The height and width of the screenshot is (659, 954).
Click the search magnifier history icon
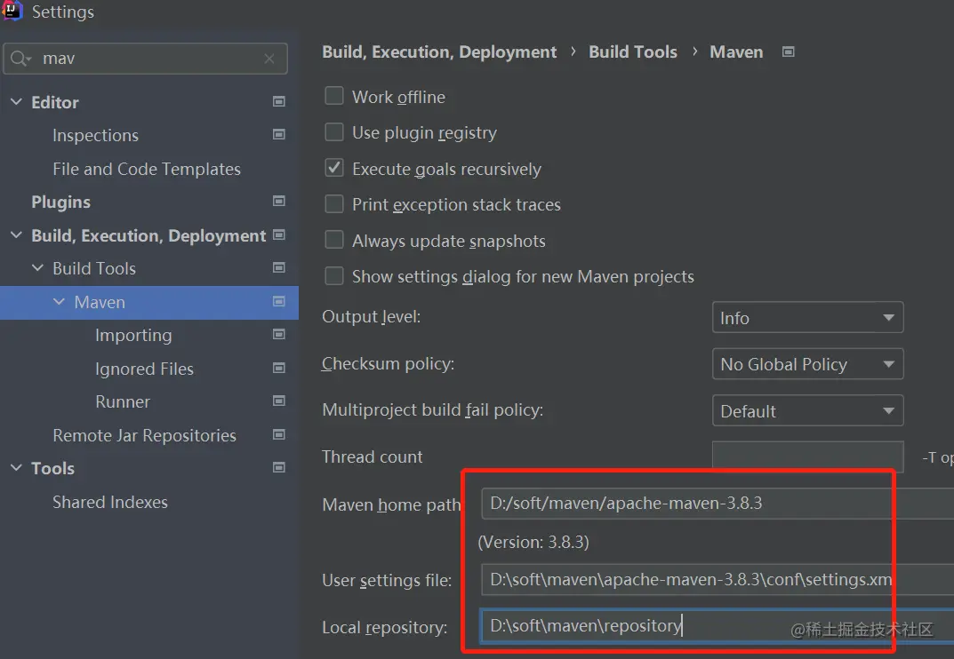tap(20, 59)
